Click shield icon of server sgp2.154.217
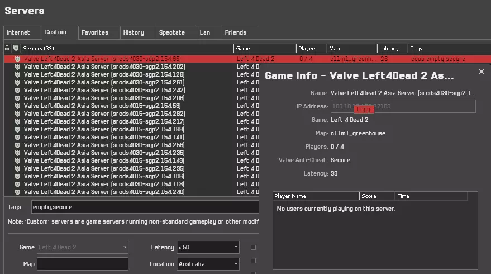491x274 pixels. pyautogui.click(x=17, y=122)
